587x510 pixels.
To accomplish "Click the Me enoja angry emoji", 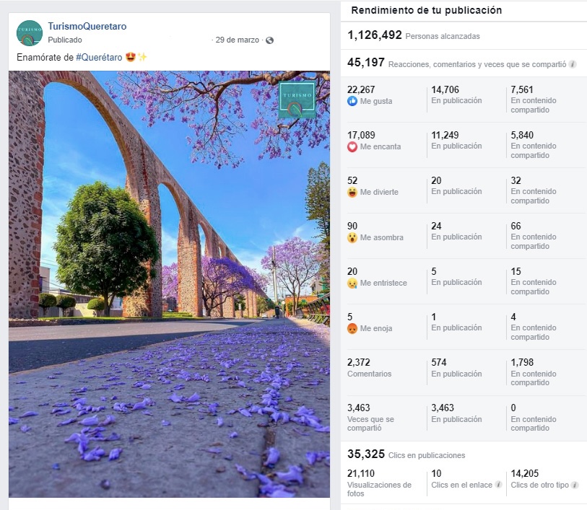I will pyautogui.click(x=352, y=329).
